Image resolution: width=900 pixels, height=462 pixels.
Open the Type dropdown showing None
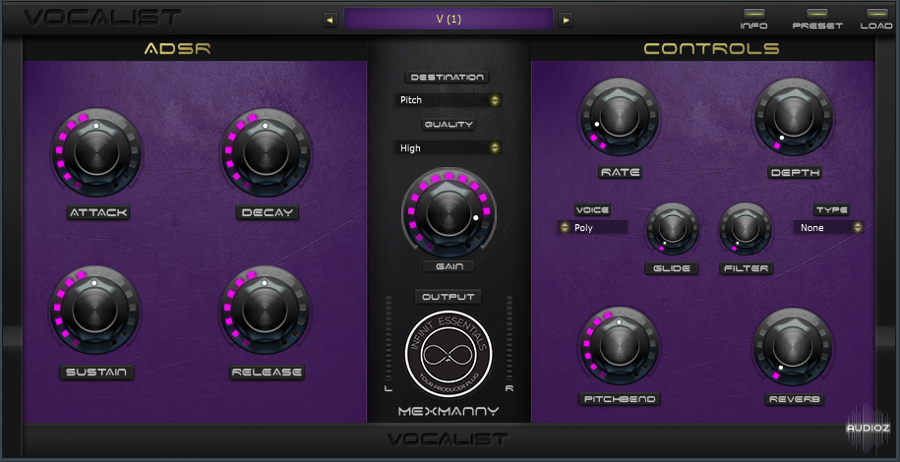[829, 228]
